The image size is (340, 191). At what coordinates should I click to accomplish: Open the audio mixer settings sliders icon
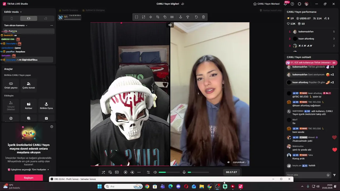pyautogui.click(x=148, y=172)
